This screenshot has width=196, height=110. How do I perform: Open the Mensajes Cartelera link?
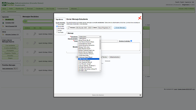(12, 35)
